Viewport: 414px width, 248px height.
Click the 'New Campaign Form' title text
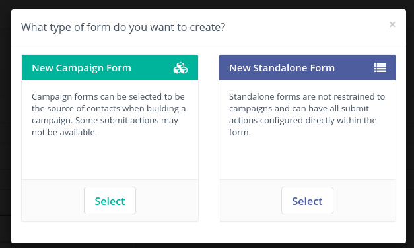(81, 68)
